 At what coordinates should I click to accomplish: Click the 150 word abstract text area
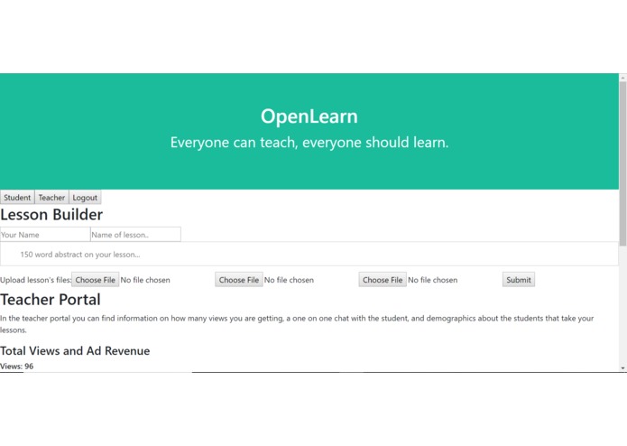309,255
